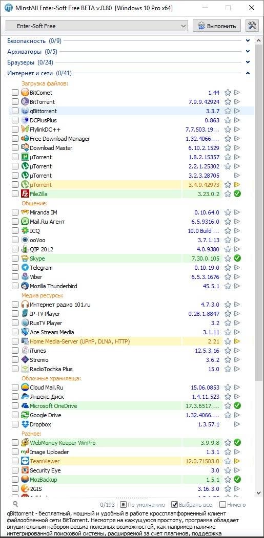Image resolution: width=264 pixels, height=538 pixels.
Task: Run BitTorrent using its play arrow
Action: 237,102
